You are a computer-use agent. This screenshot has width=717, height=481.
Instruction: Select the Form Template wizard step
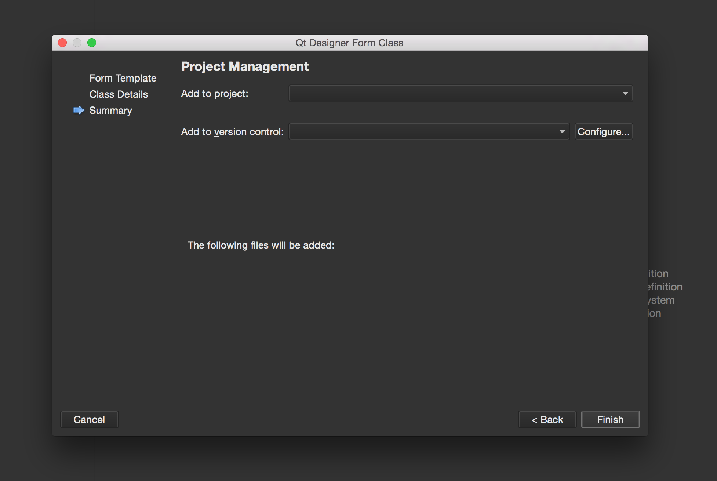pos(123,78)
